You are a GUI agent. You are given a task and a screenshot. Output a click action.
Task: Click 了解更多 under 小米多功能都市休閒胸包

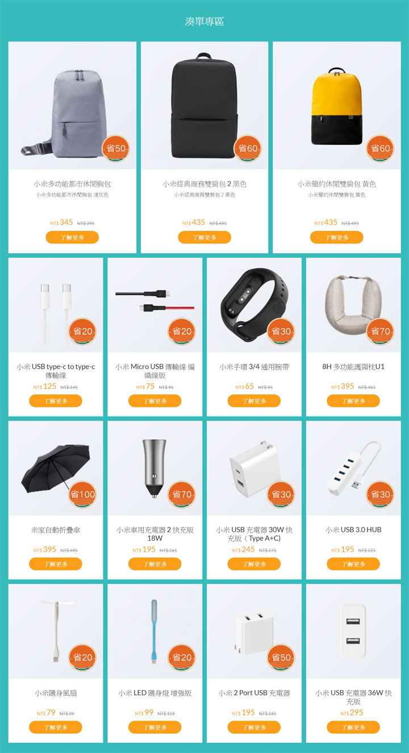point(72,237)
